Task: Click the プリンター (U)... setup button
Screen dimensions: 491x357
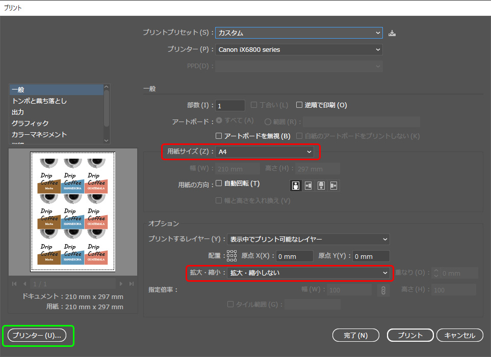Action: click(38, 336)
